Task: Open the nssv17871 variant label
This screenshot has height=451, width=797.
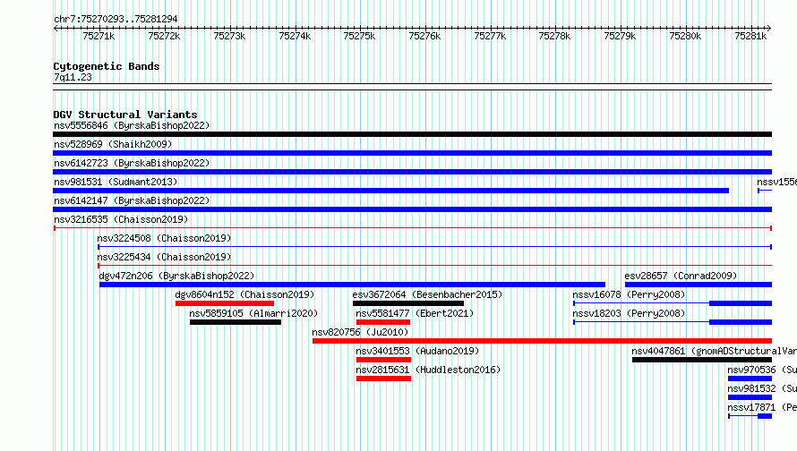Action: [x=762, y=407]
